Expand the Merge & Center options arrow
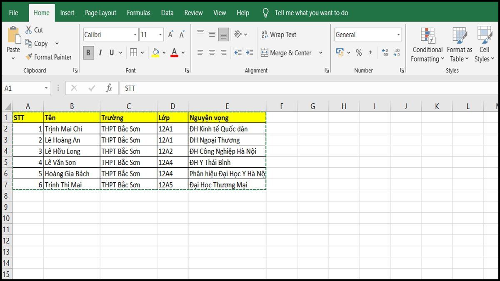 pyautogui.click(x=321, y=53)
